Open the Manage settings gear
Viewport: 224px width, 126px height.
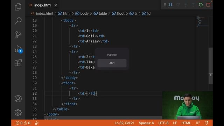tap(18, 113)
